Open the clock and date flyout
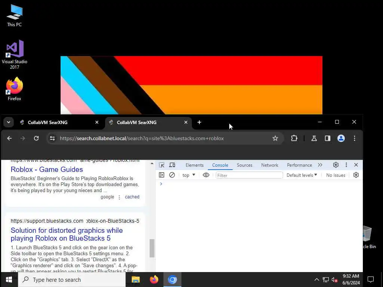 [351, 280]
